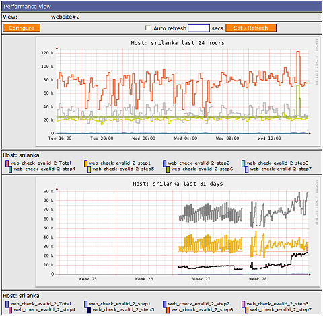
Task: Click the Performance View title bar text
Action: (27, 7)
